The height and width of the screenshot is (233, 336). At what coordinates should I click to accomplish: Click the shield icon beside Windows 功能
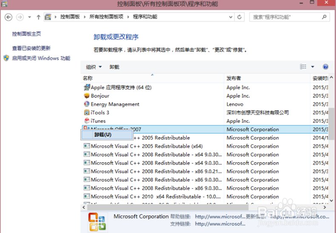coord(6,58)
